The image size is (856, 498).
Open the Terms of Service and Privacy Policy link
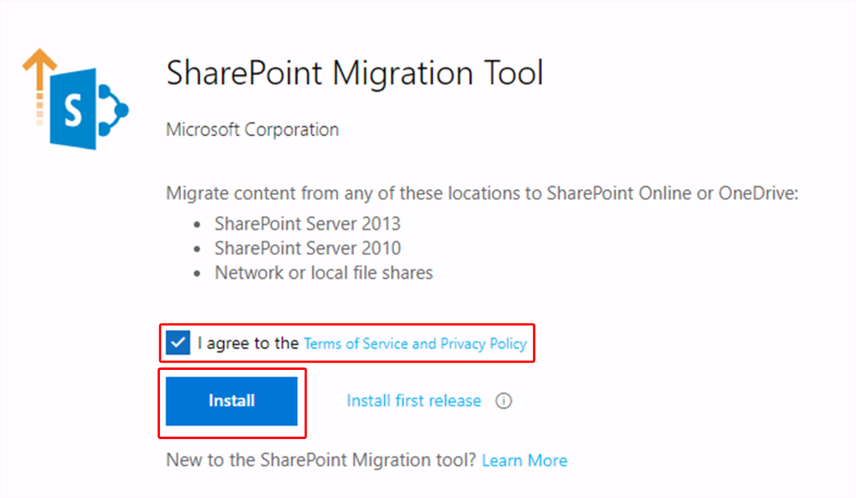[415, 343]
